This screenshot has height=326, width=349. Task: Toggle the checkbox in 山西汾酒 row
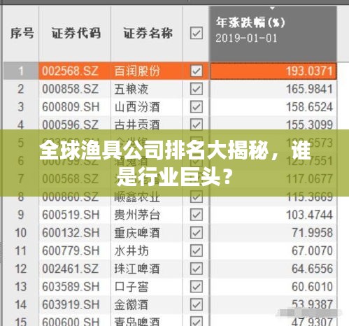tap(196, 107)
